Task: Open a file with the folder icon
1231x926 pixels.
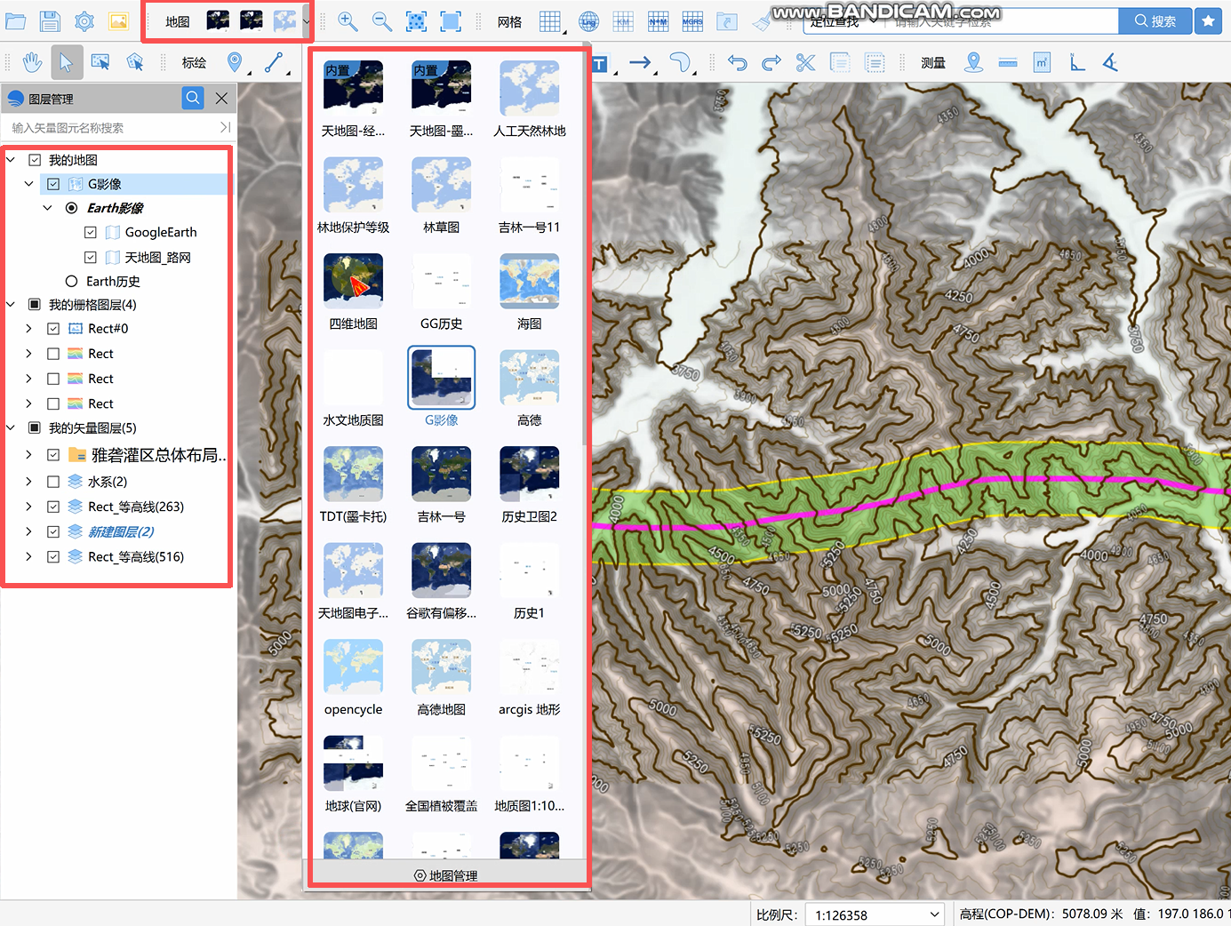Action: coord(15,20)
